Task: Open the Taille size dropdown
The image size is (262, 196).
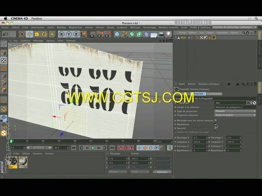Action: pyautogui.click(x=140, y=172)
